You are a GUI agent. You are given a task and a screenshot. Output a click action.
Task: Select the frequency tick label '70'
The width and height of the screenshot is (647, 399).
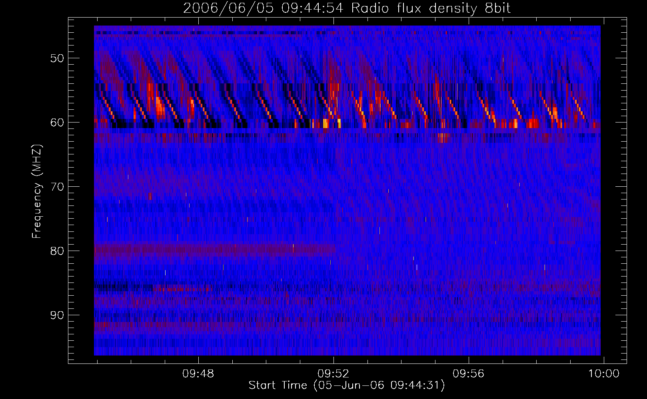57,187
